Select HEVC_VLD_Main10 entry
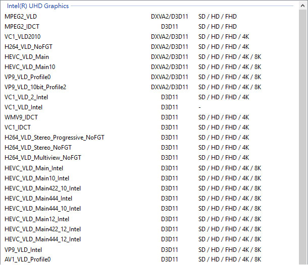This screenshot has height=265, width=308. tap(30, 67)
